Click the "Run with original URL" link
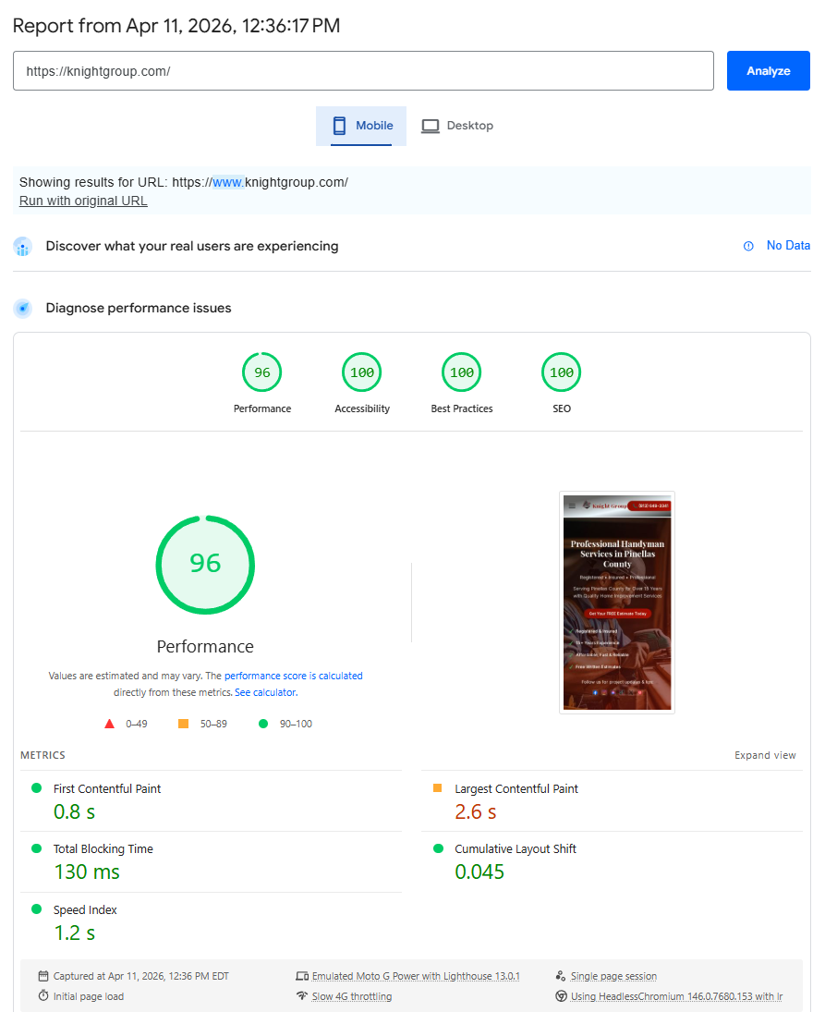Screen dimensions: 825x1012 tap(83, 201)
